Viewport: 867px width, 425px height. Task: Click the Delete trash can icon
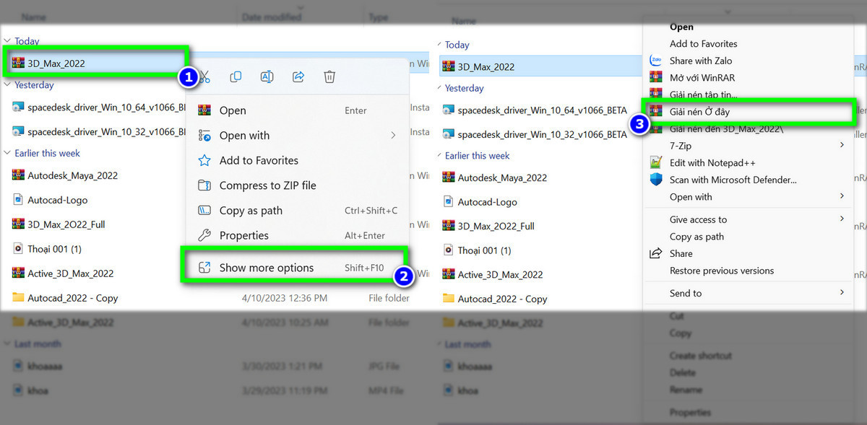[329, 76]
